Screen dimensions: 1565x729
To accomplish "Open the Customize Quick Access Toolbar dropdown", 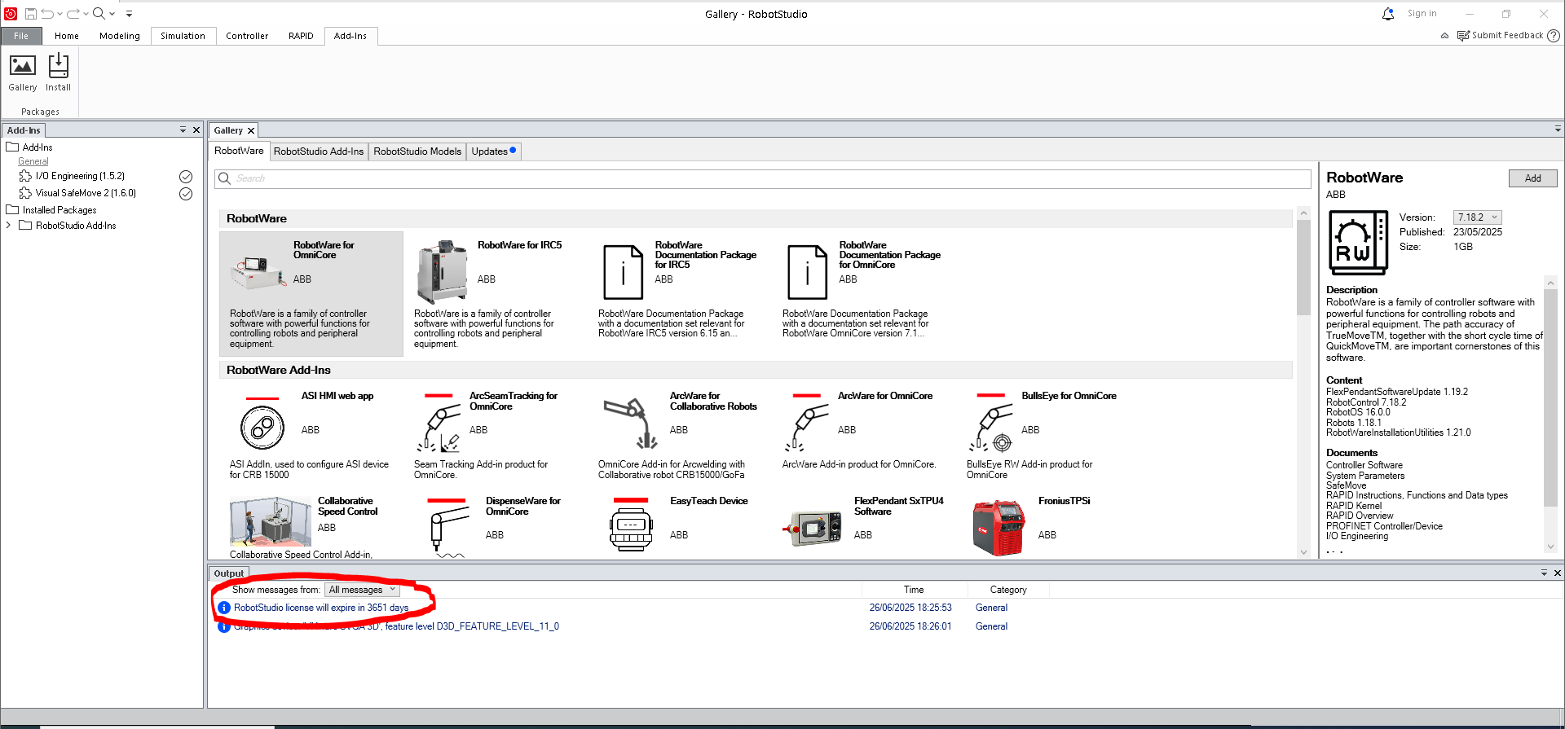I will tap(129, 14).
